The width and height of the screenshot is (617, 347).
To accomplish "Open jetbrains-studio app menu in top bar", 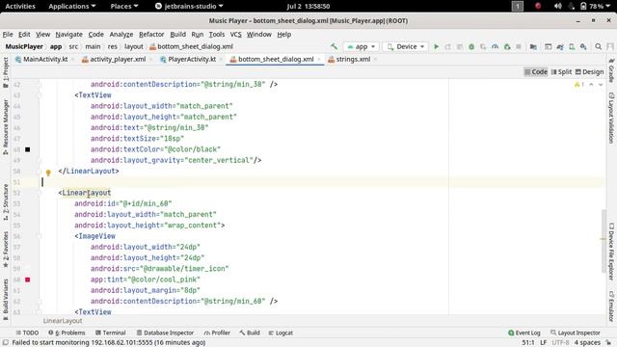I will click(189, 6).
